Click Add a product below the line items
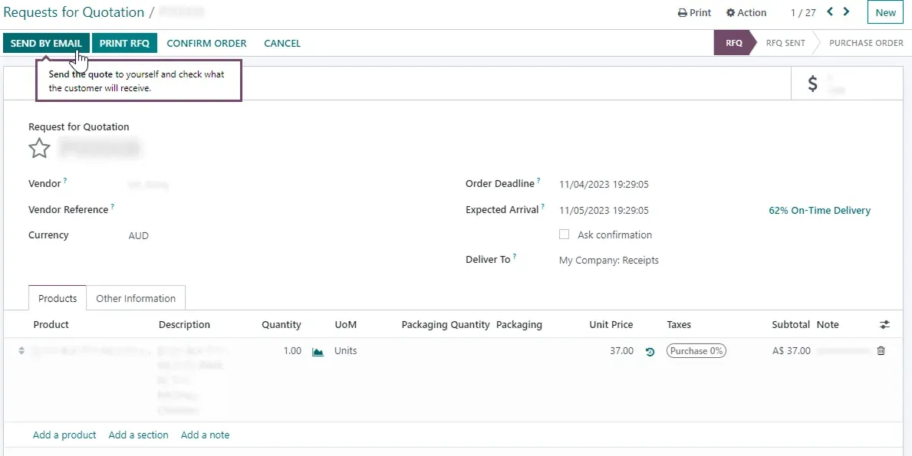 64,435
